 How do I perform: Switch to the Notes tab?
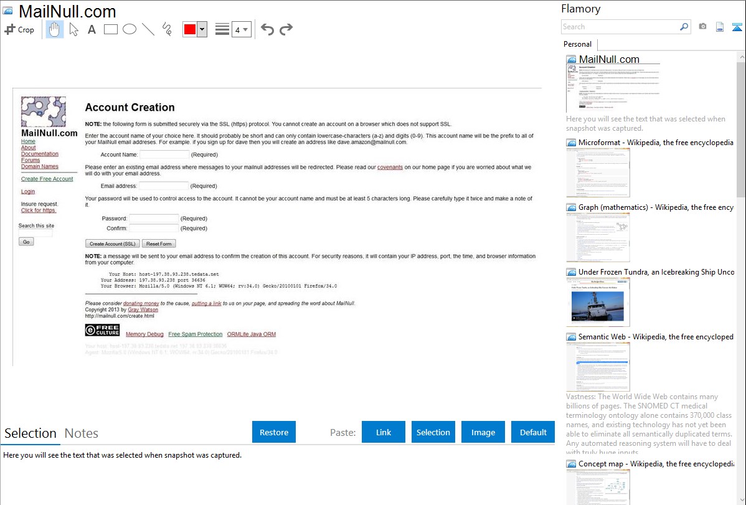tap(82, 433)
